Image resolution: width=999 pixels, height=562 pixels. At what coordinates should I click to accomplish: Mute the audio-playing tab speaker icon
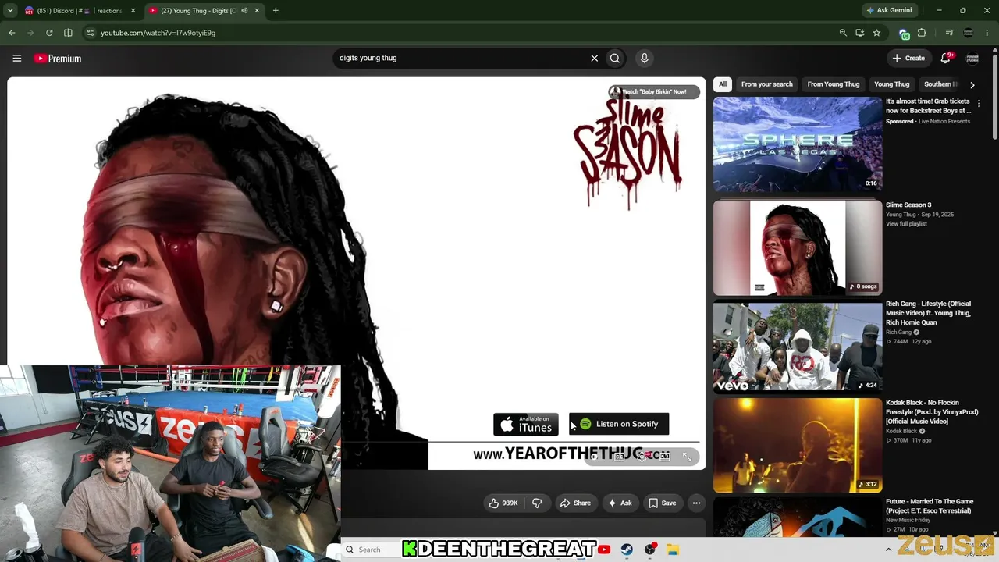[244, 11]
